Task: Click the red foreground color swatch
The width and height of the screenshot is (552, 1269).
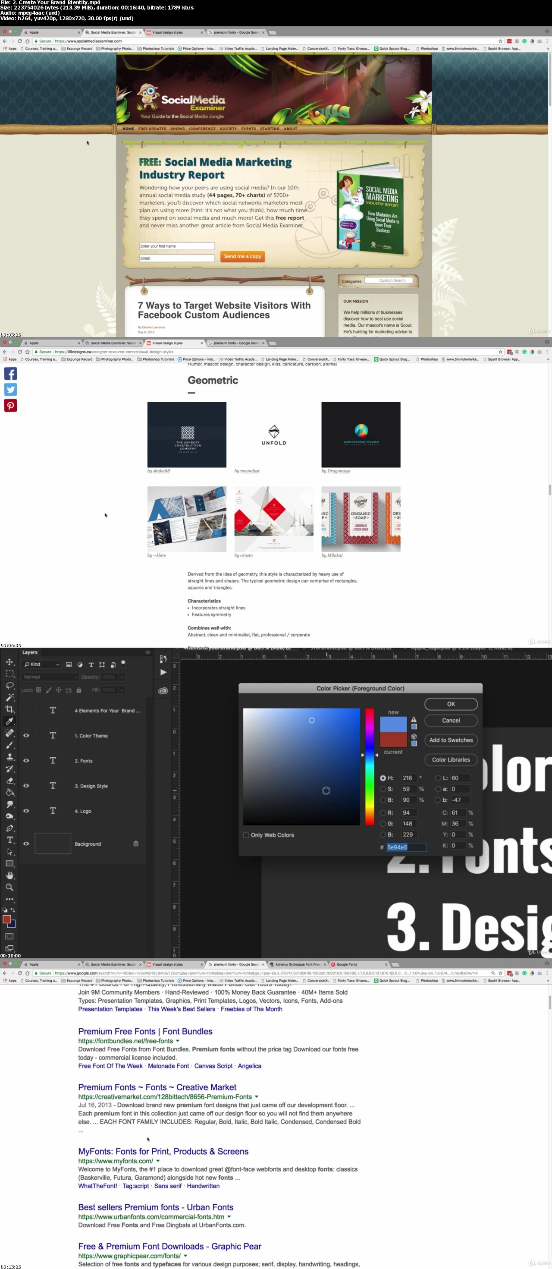Action: coord(7,919)
